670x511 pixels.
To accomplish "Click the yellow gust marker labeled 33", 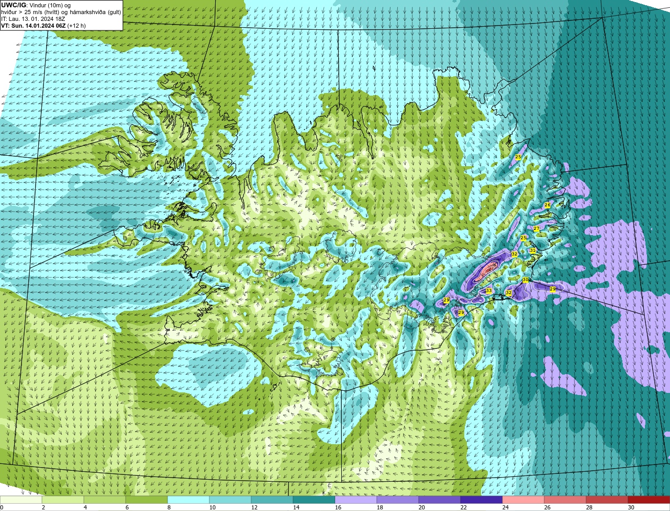I will pos(488,291).
